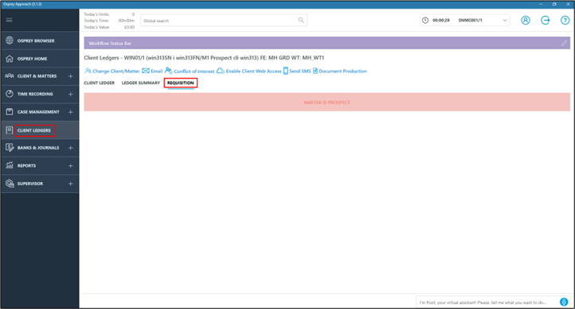Switch to the Ledger Summary tab
This screenshot has height=309, width=575.
[x=141, y=83]
